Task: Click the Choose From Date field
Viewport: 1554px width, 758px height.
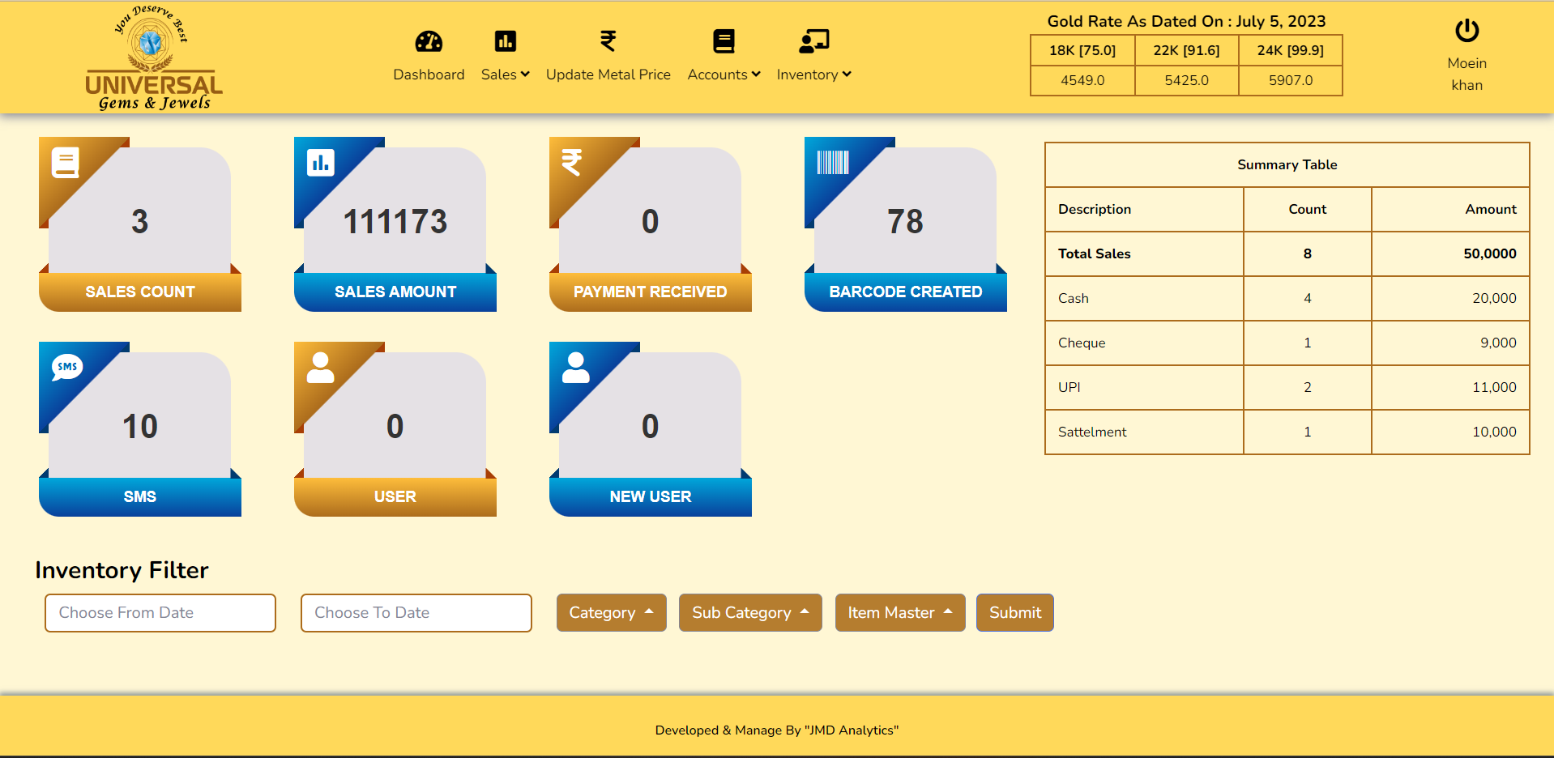Action: (x=160, y=613)
